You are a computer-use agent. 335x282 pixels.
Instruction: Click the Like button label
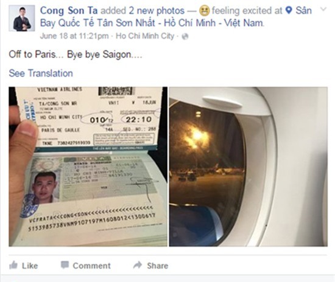(x=30, y=266)
